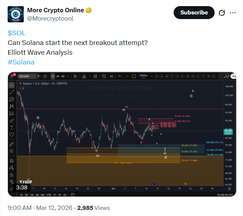Click the Subscribe button

[x=194, y=13]
